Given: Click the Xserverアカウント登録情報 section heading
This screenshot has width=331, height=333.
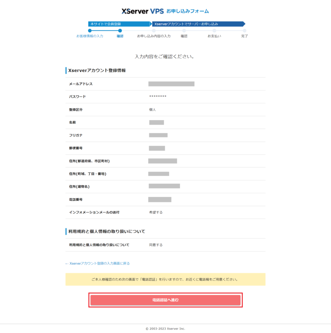Looking at the screenshot, I should [97, 70].
